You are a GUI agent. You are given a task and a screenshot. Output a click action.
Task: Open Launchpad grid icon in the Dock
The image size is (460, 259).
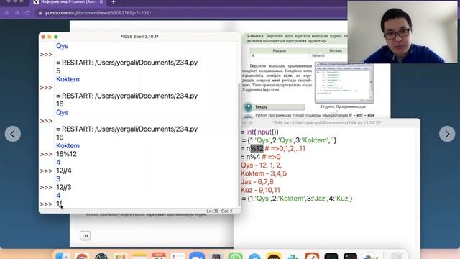click(120, 256)
